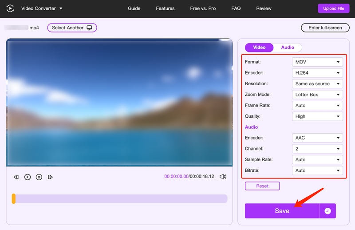Click the clock icon beside Save

click(x=327, y=211)
